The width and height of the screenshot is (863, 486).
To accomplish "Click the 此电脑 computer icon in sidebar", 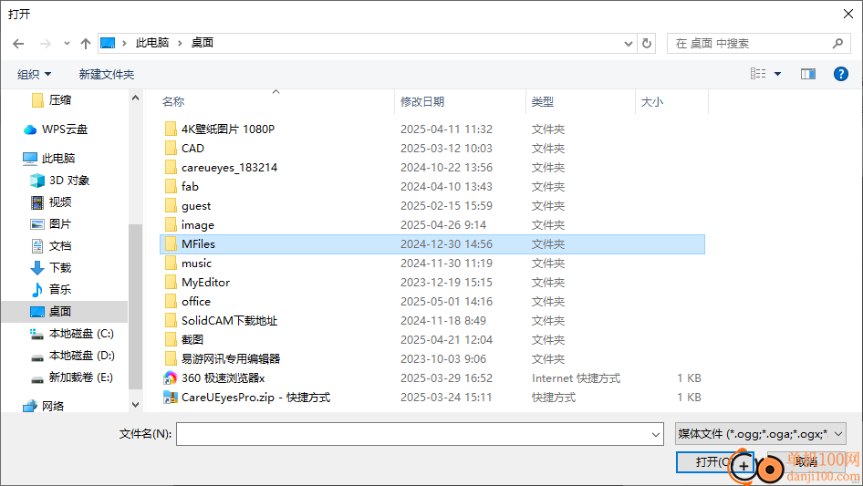I will point(30,159).
